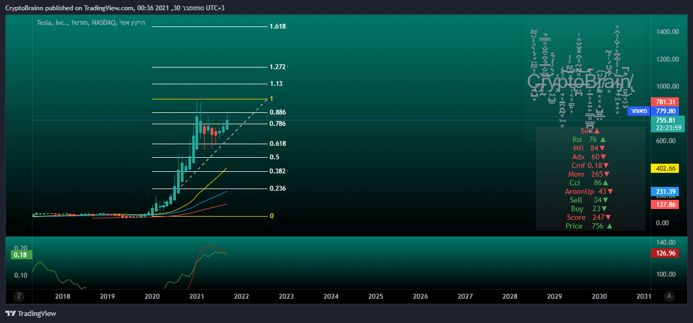
Task: Click the blue 231.39 price label
Action: click(664, 192)
